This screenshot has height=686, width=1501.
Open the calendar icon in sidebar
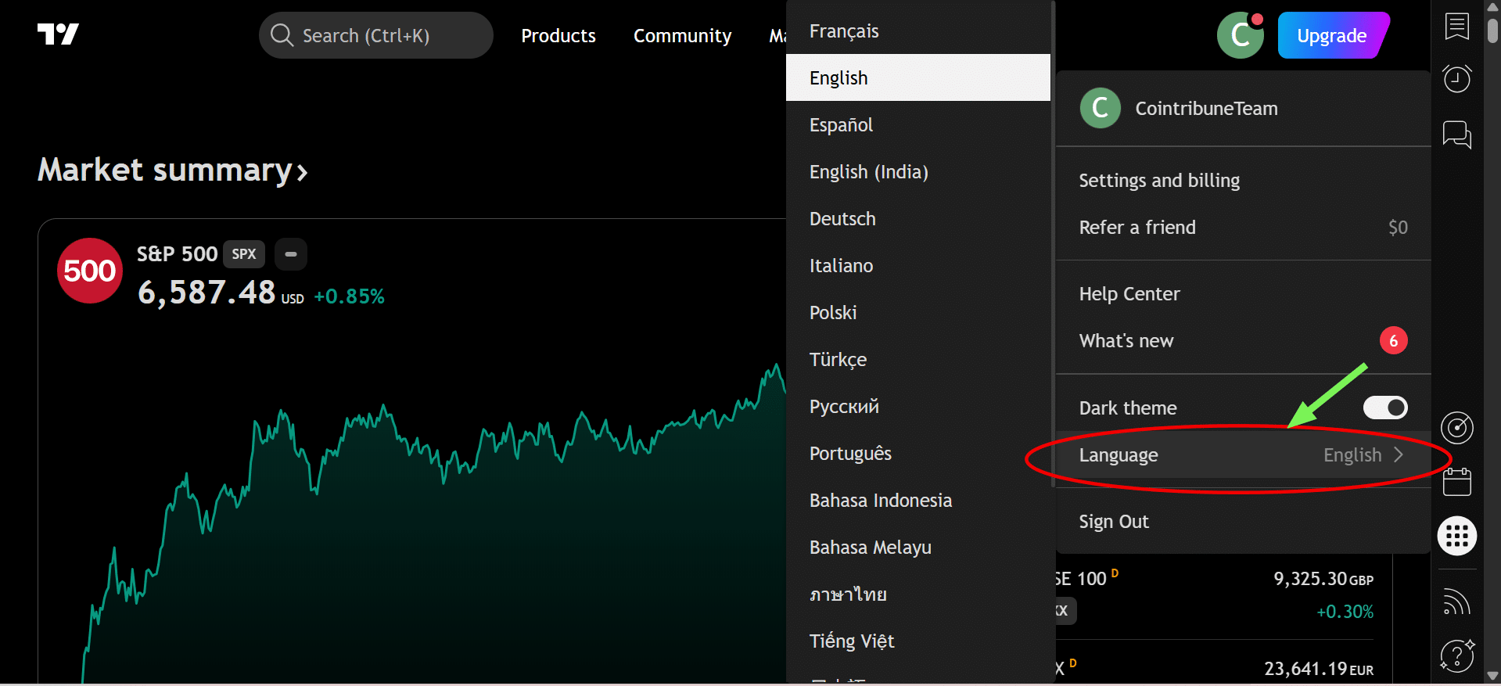click(1456, 482)
